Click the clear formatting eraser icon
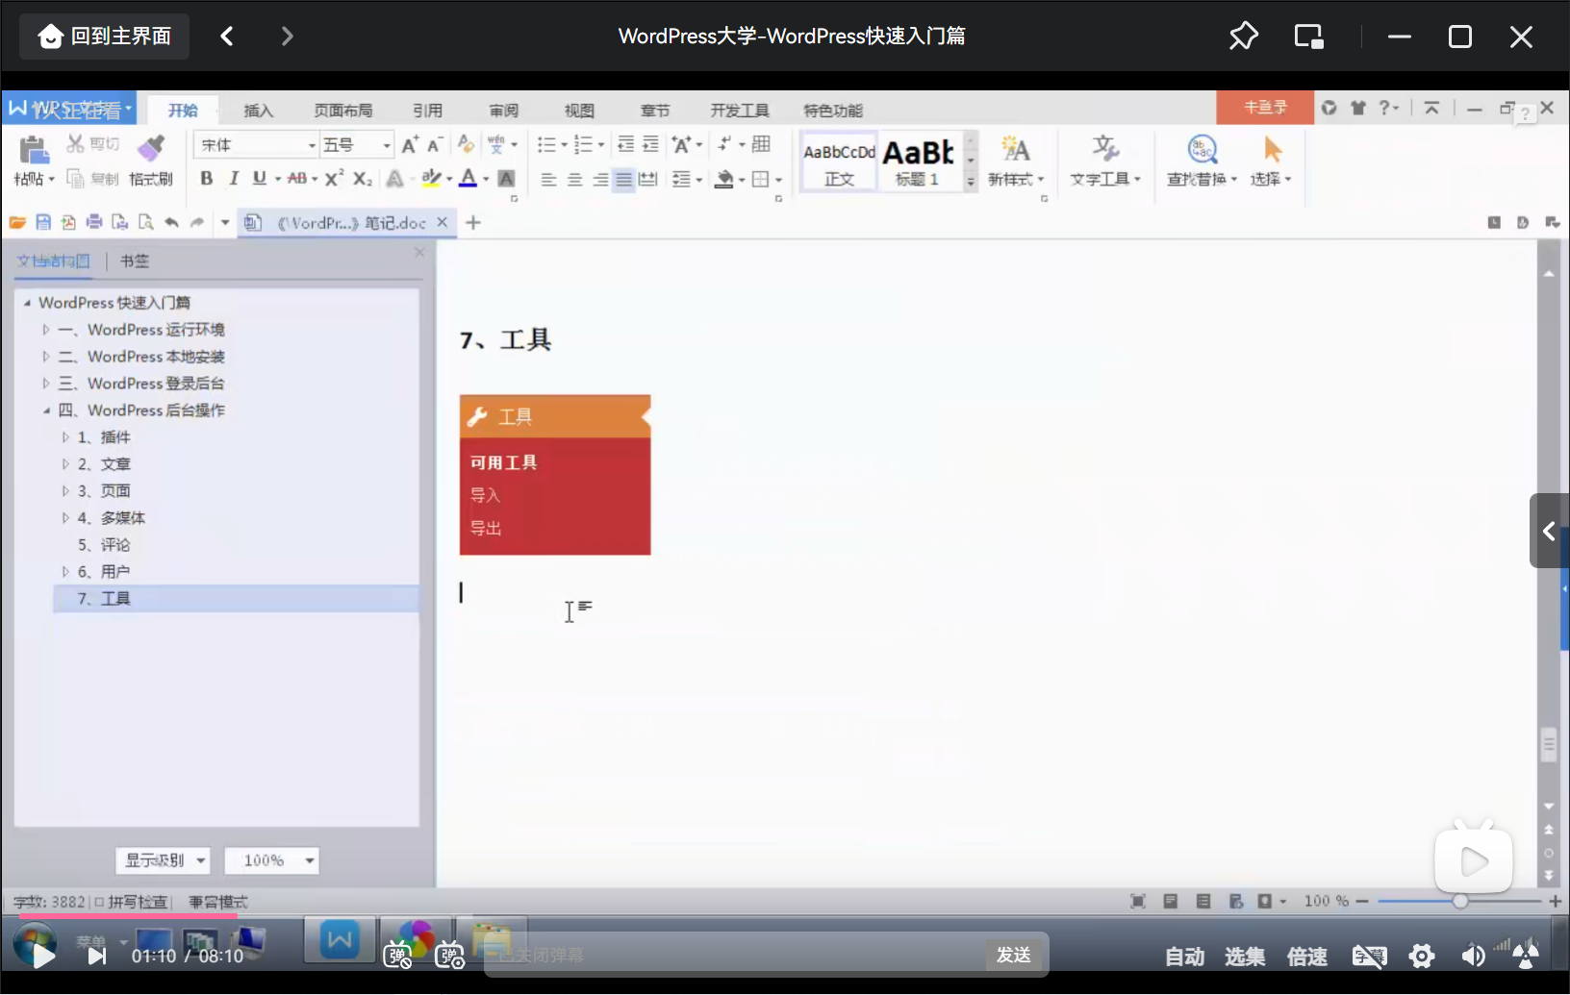Viewport: 1570px width, 995px height. point(466,144)
